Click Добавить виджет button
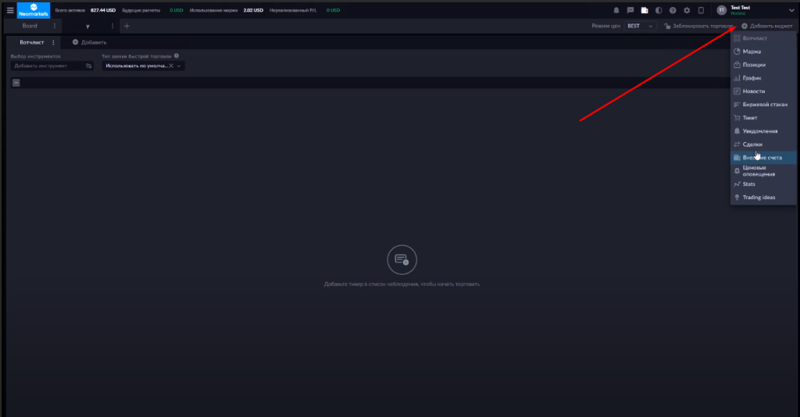The height and width of the screenshot is (417, 800). [x=767, y=26]
